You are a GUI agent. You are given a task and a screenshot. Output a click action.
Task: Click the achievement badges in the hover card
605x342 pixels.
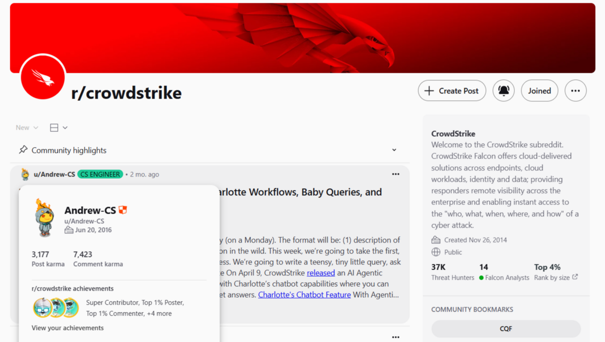(56, 308)
